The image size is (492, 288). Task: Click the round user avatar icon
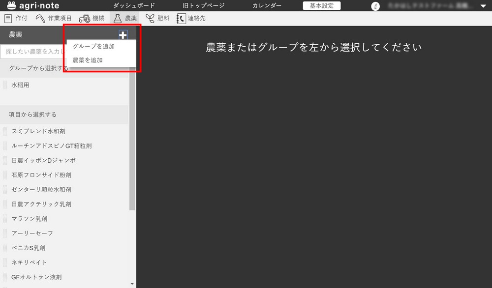click(376, 6)
